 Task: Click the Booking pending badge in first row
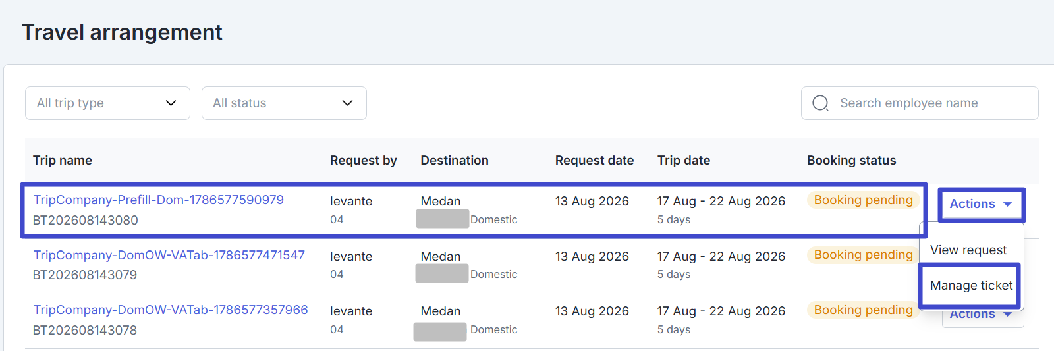pyautogui.click(x=863, y=200)
